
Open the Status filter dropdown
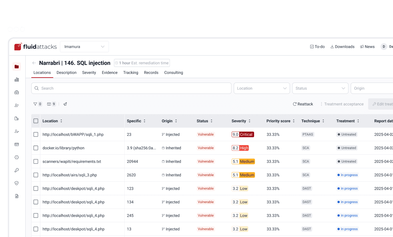pos(320,88)
